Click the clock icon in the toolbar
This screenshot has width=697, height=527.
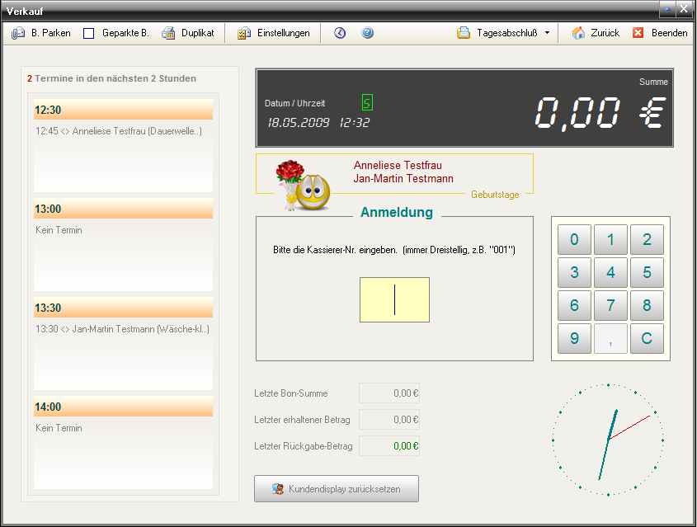click(x=340, y=33)
